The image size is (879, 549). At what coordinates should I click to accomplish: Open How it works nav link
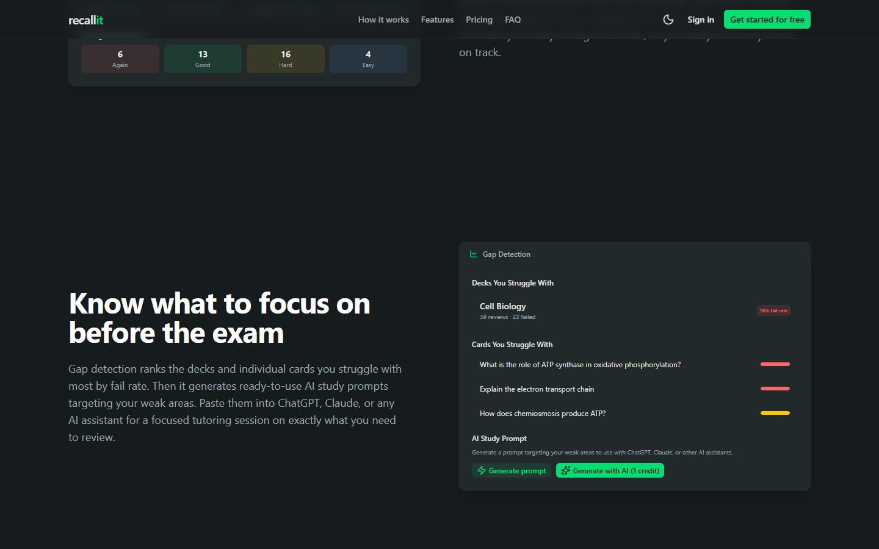pyautogui.click(x=383, y=20)
